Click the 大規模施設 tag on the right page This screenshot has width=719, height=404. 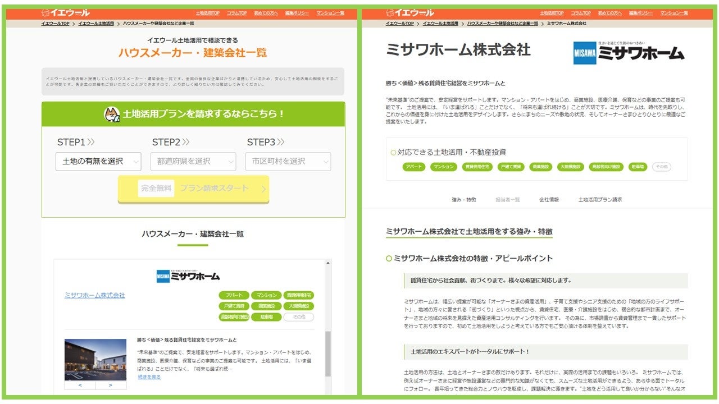(571, 167)
